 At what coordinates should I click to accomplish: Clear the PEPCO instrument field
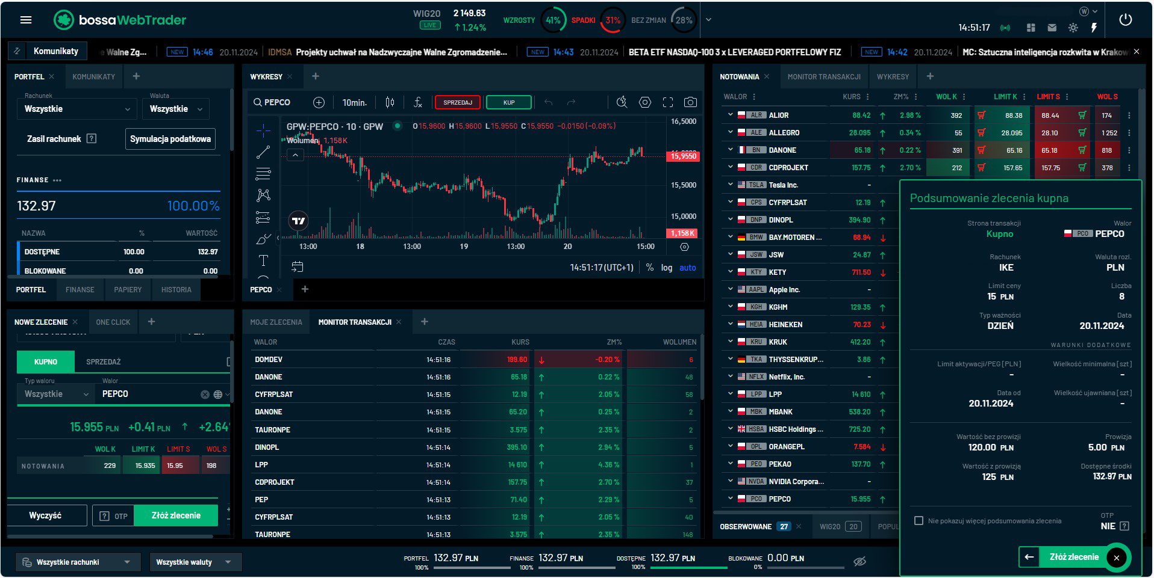pyautogui.click(x=205, y=395)
